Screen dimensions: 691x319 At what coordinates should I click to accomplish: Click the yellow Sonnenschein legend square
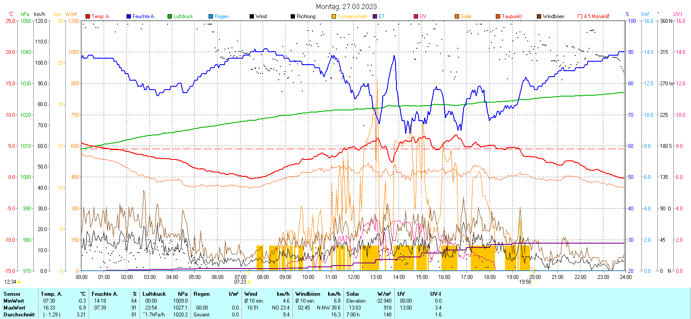[x=334, y=16]
